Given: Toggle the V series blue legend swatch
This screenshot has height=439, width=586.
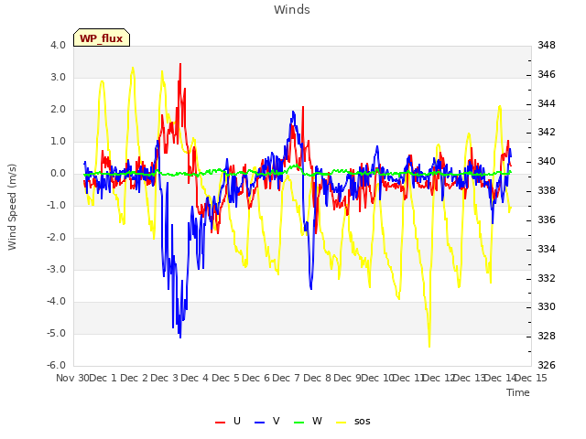Looking at the screenshot, I should [259, 423].
